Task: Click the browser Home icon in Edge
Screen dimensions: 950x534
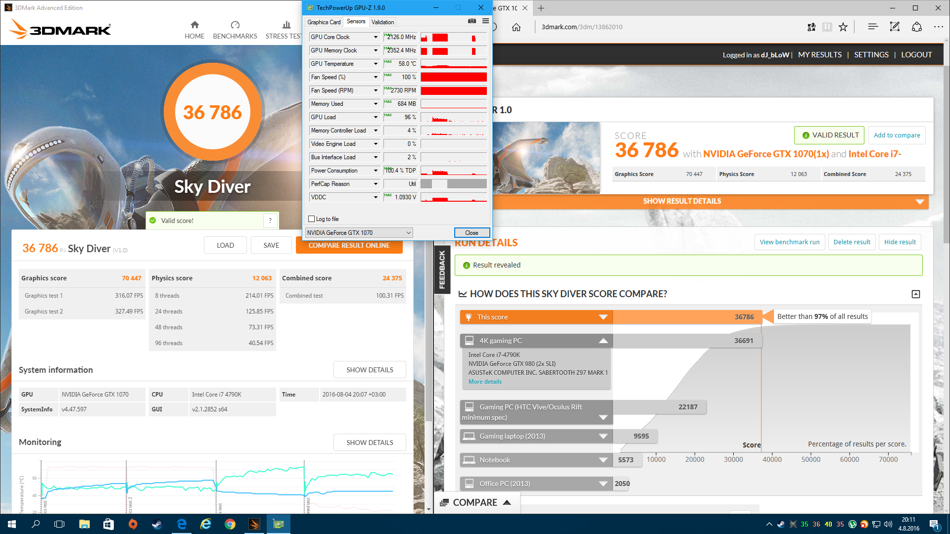Action: (516, 27)
